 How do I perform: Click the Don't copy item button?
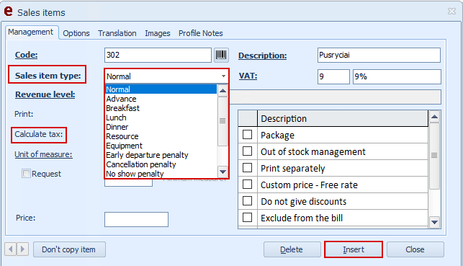click(69, 249)
